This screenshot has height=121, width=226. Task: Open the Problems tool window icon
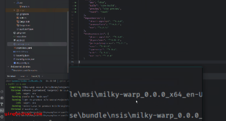2,117
